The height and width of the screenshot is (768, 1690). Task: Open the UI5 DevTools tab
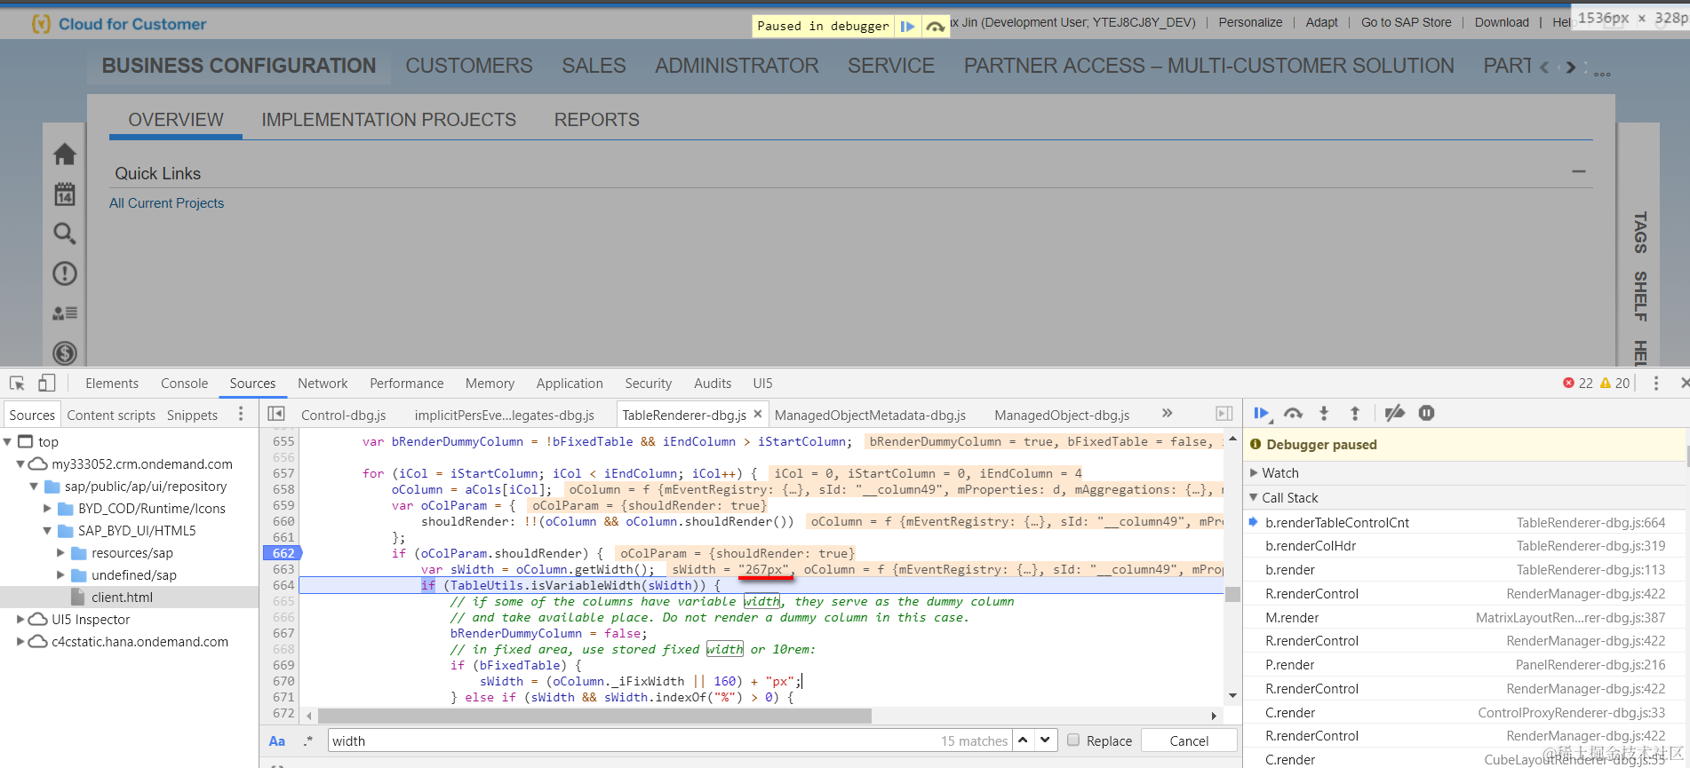coord(762,383)
